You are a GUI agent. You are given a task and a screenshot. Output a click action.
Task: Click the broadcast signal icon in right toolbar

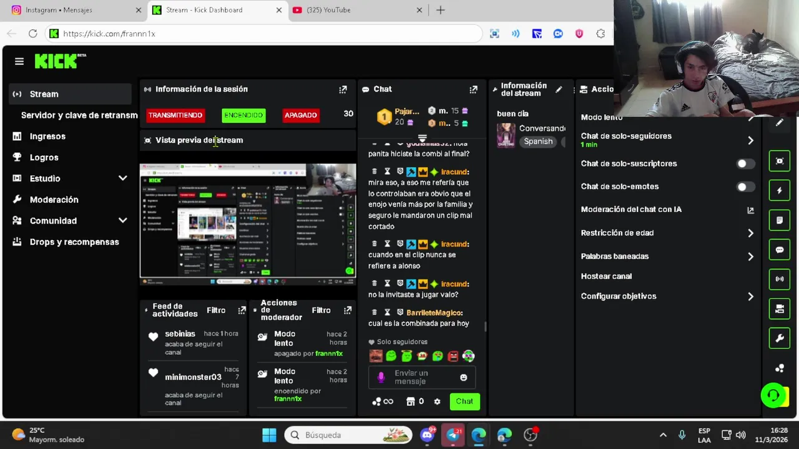780,279
